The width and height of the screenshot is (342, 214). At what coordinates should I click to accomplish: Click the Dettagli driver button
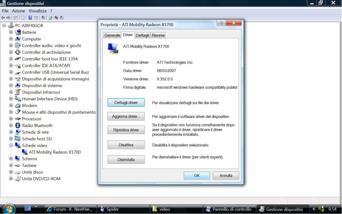[126, 103]
